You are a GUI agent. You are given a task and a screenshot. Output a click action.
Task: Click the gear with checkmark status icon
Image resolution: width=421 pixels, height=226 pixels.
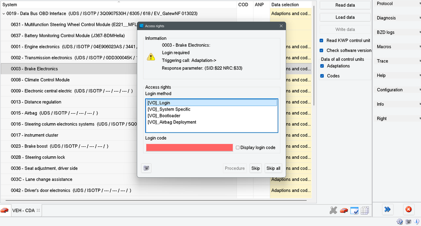(x=399, y=222)
